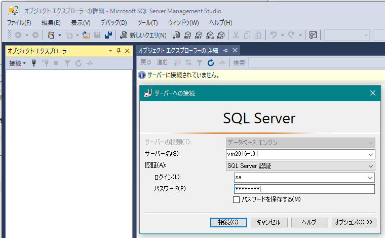Image resolution: width=385 pixels, height=238 pixels.
Task: Click the キャンセル button
Action: coord(269,222)
